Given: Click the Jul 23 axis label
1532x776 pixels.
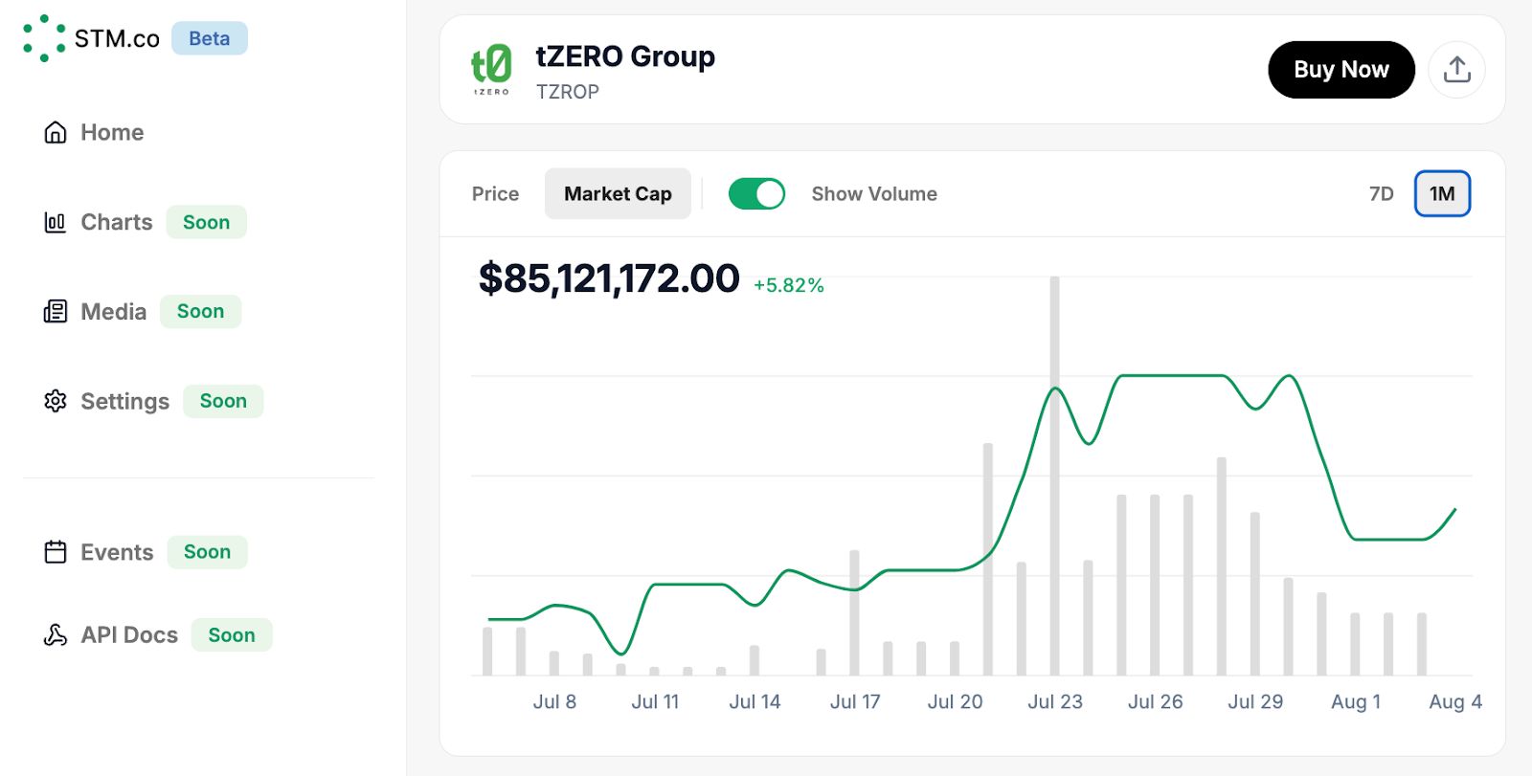Looking at the screenshot, I should pyautogui.click(x=1055, y=701).
